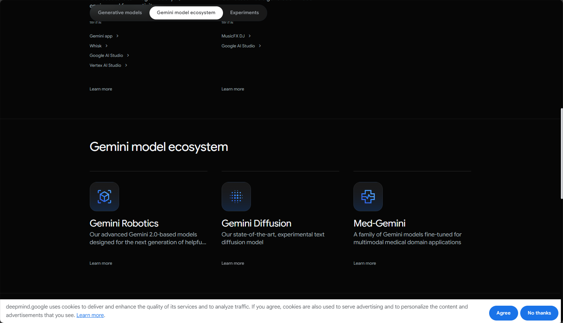The width and height of the screenshot is (563, 323).
Task: Click the chevron next to Whisk
Action: coord(106,46)
